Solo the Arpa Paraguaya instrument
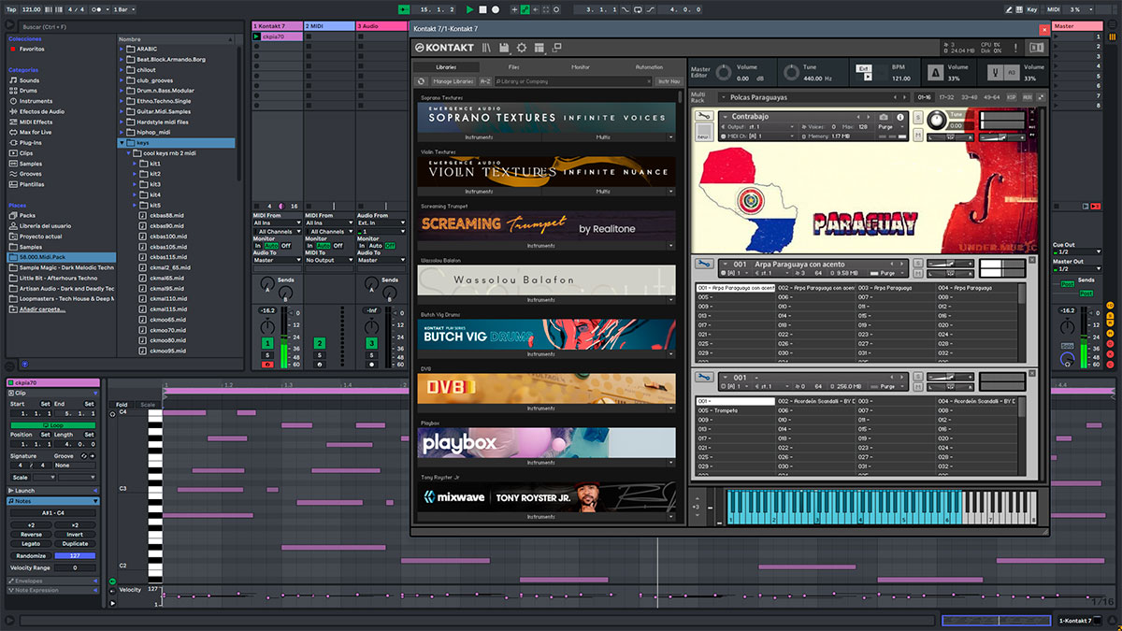1122x631 pixels. coord(919,264)
